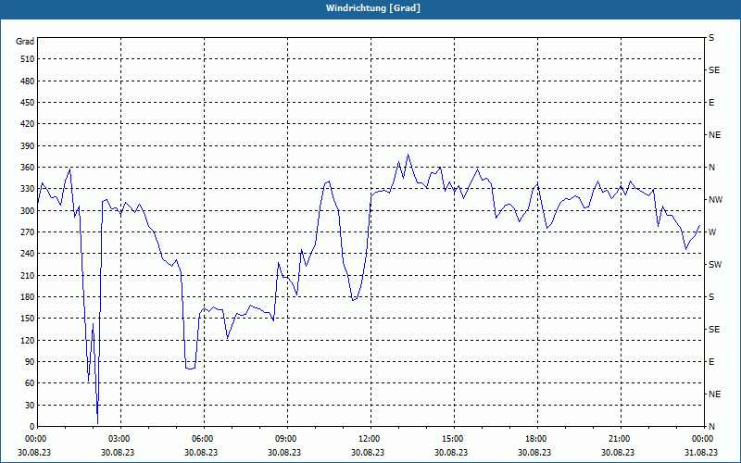Click the 30.08.23 date under 03:00
Screen dimensions: 741x463
118,452
